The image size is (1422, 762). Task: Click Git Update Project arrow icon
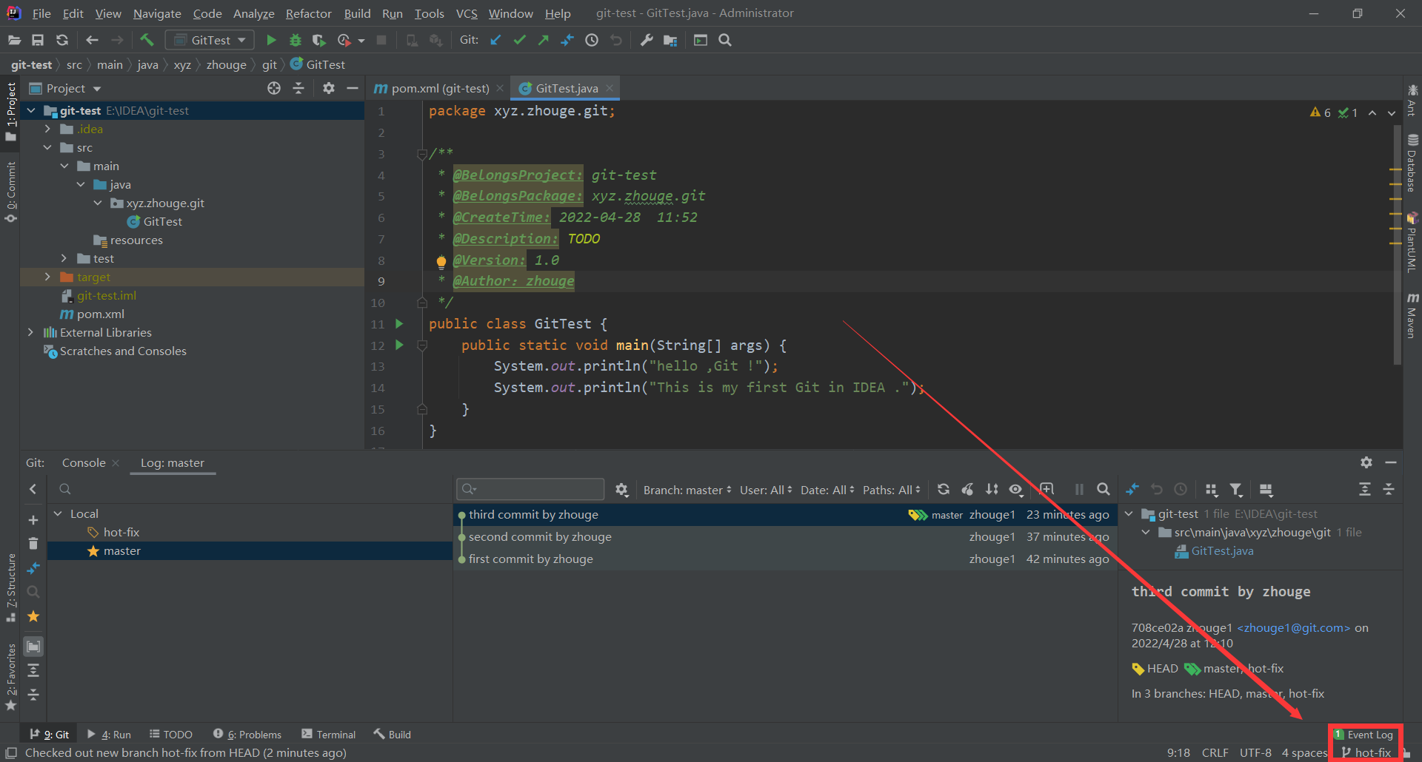[x=495, y=40]
